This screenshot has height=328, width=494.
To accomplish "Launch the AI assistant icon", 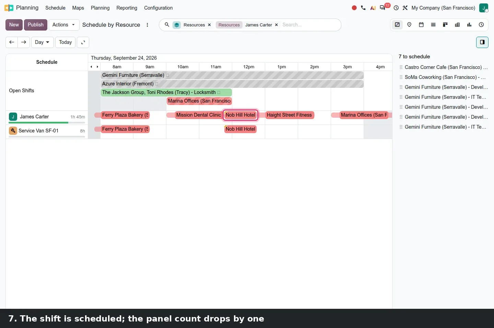I will pyautogui.click(x=373, y=8).
